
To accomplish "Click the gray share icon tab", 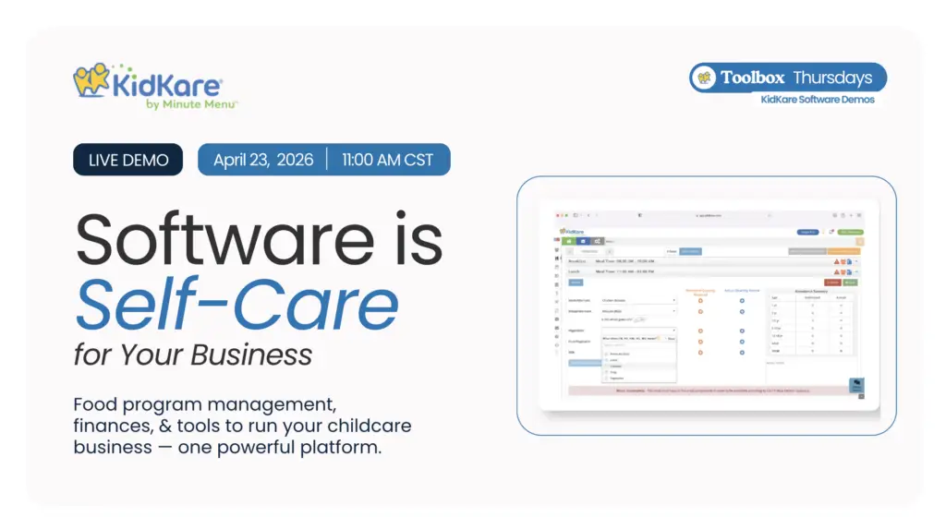I will (597, 241).
